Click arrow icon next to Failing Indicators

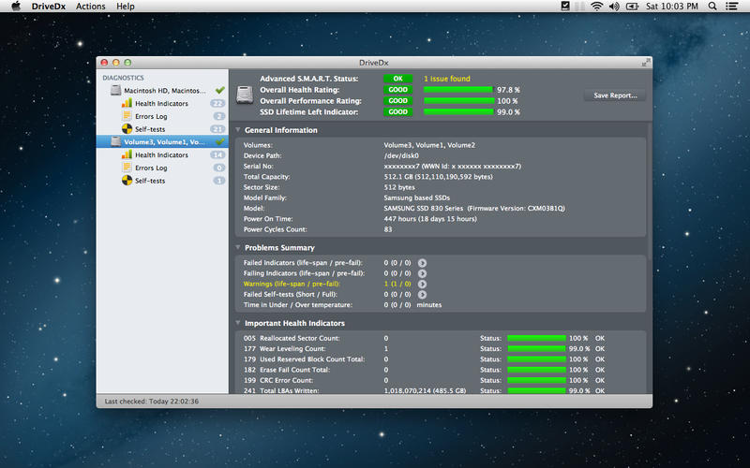point(422,273)
